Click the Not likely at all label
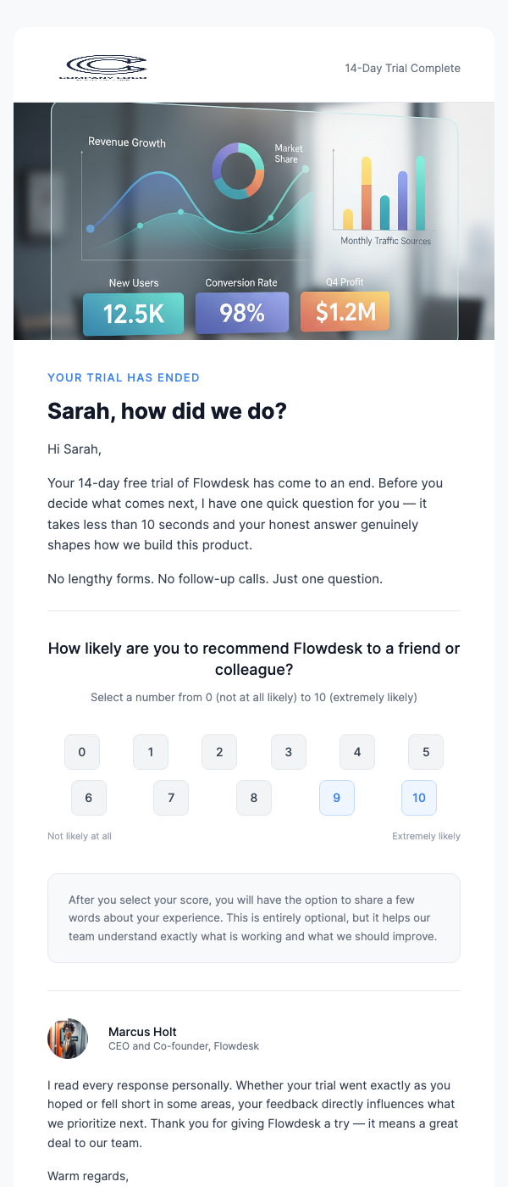The height and width of the screenshot is (1187, 508). click(79, 836)
